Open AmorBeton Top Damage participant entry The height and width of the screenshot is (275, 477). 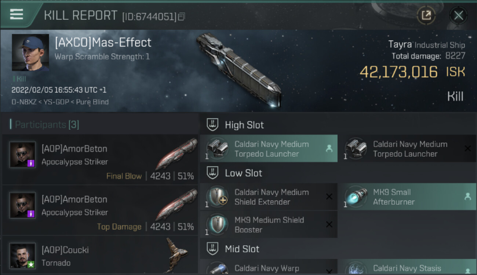(100, 210)
